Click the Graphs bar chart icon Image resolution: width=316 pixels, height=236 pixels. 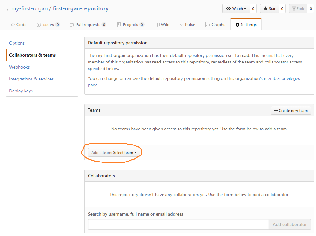[207, 25]
